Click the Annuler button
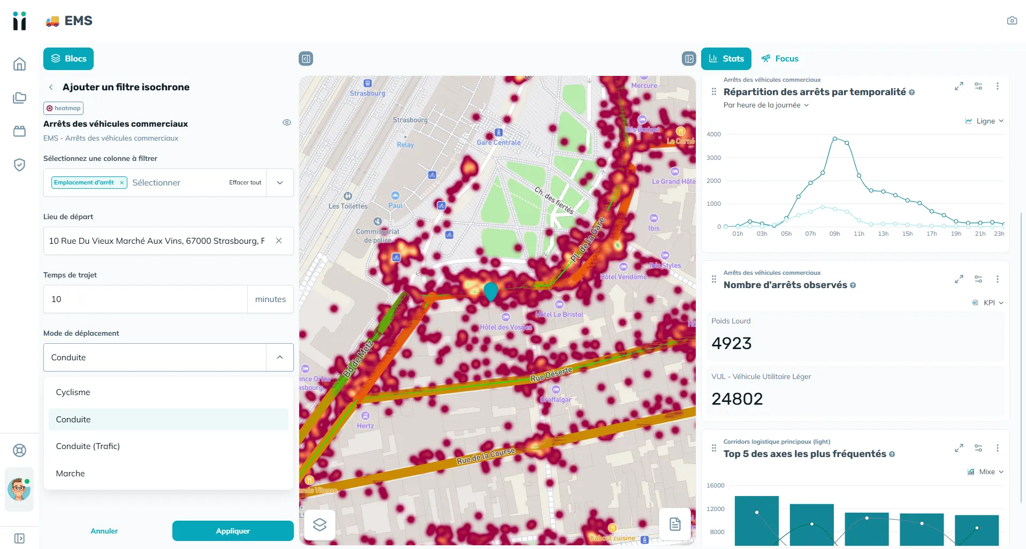Viewport: 1026px width, 549px height. point(104,531)
